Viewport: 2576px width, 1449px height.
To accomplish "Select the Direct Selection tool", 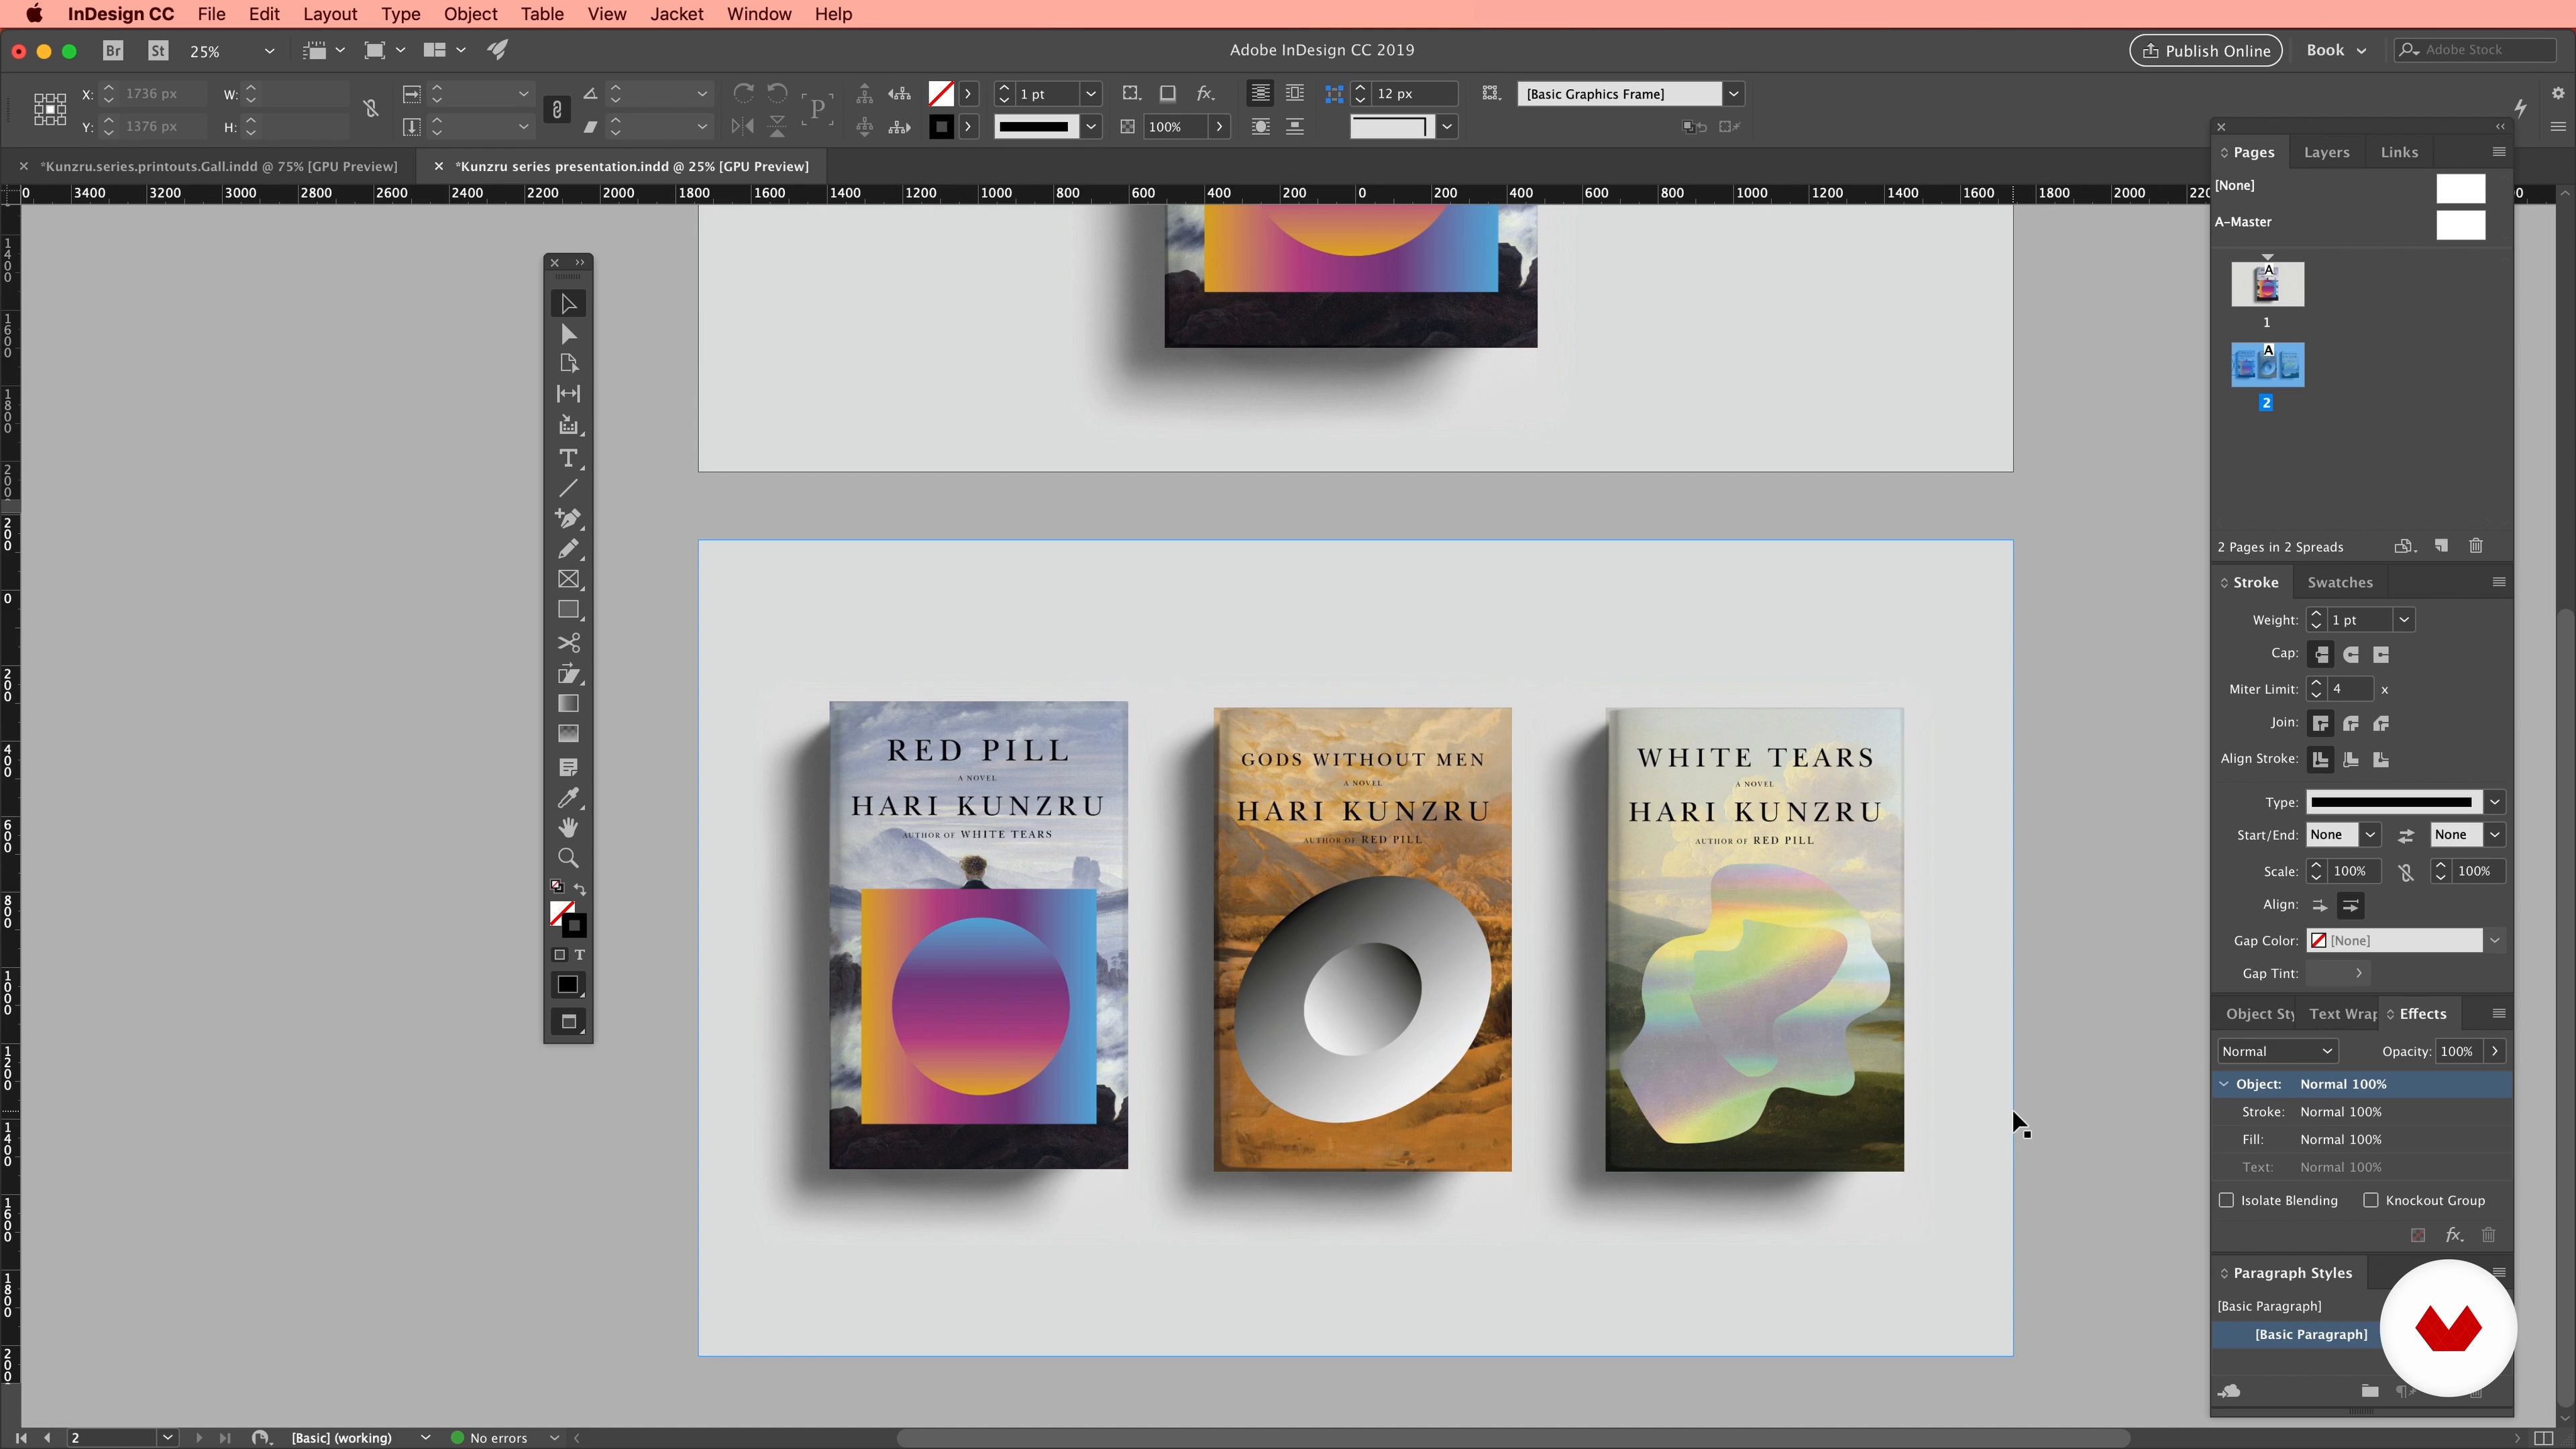I will point(568,334).
